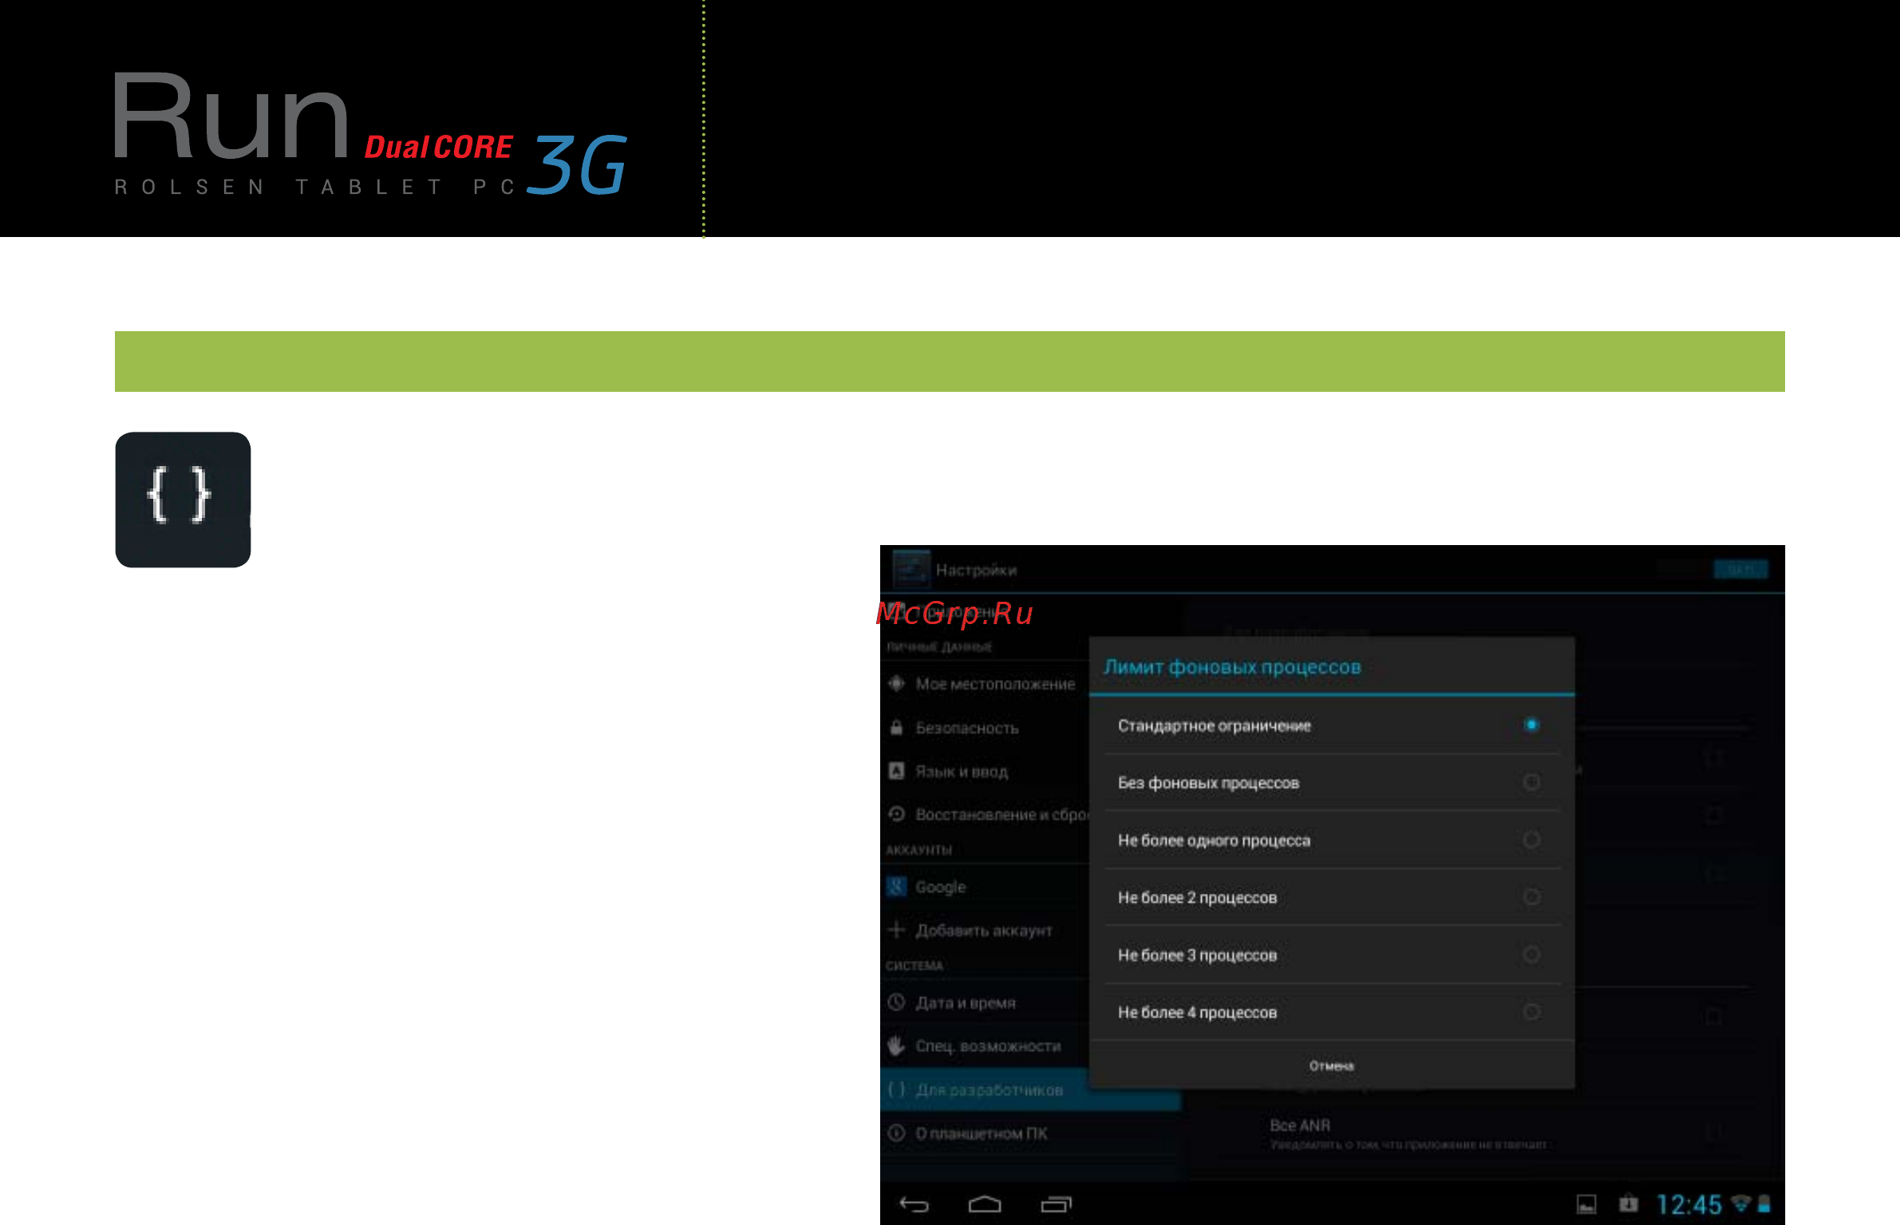Viewport: 1900px width, 1225px height.
Task: Choose Не более одного процесса
Action: [1332, 840]
